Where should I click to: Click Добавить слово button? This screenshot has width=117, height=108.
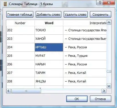coord(49,14)
